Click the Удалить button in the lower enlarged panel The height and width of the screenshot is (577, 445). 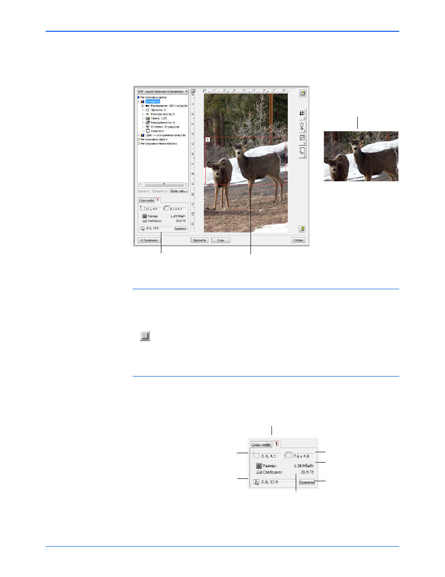[x=306, y=482]
